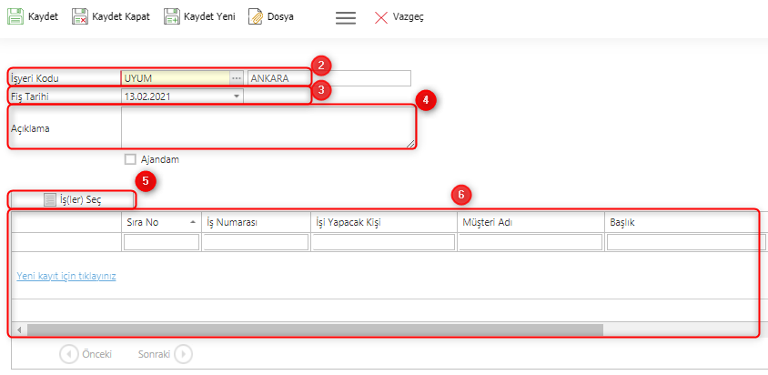
Task: Open the hamburger menu icon
Action: (345, 17)
